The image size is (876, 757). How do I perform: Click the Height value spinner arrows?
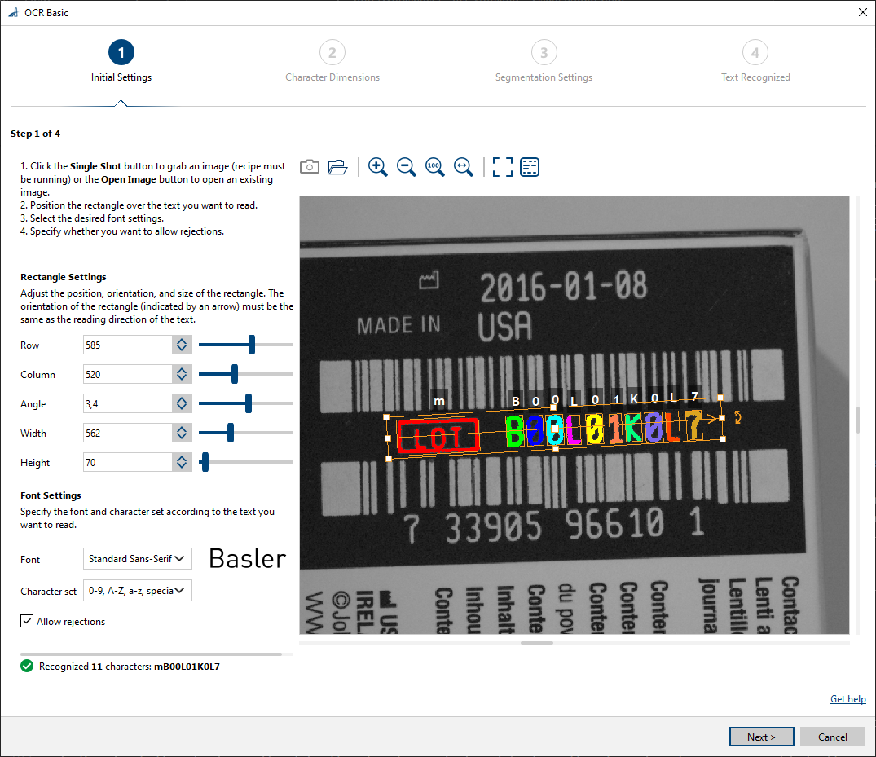(x=182, y=462)
